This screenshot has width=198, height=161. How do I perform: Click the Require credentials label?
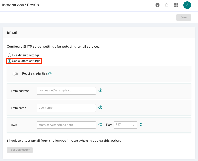click(x=35, y=73)
